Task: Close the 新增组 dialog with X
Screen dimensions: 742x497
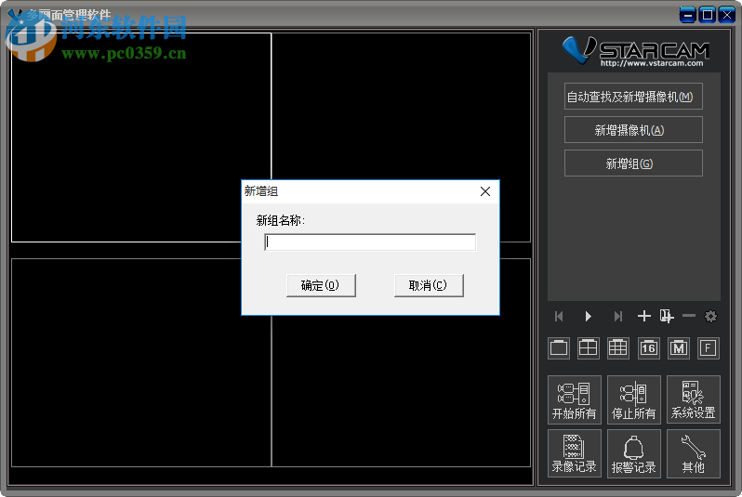Action: (485, 191)
